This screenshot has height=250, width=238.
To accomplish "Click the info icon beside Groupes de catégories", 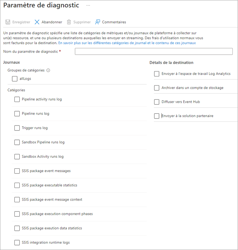I will (x=48, y=70).
